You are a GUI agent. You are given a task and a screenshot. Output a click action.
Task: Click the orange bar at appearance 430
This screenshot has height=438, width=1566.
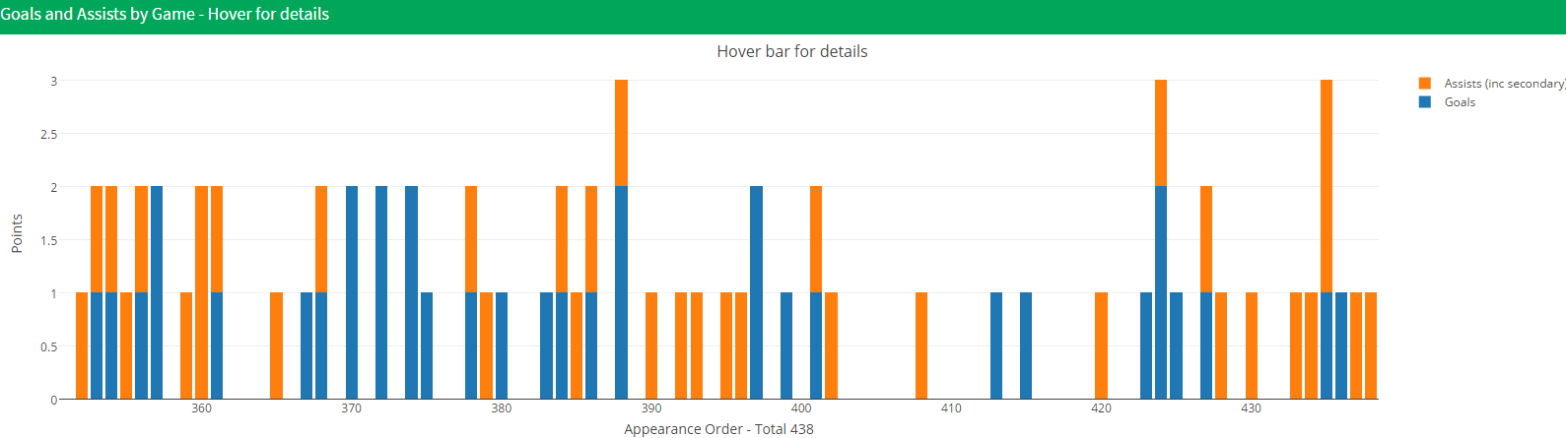pos(1252,345)
